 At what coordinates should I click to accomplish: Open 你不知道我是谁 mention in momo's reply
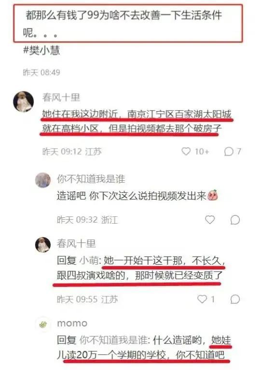pyautogui.click(x=113, y=340)
